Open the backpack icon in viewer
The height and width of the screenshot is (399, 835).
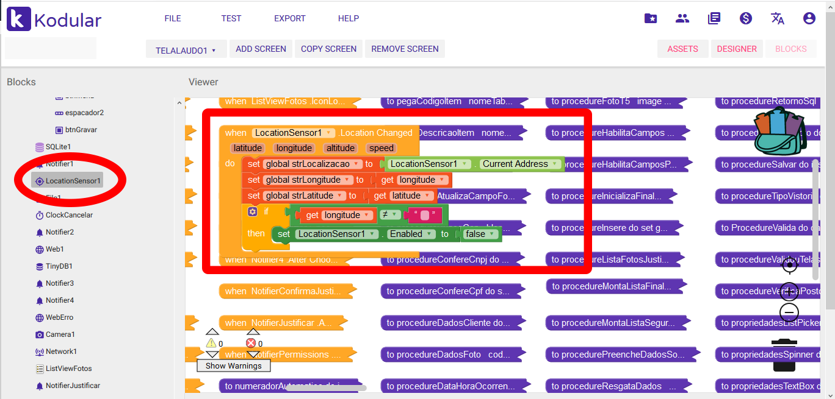click(x=779, y=131)
